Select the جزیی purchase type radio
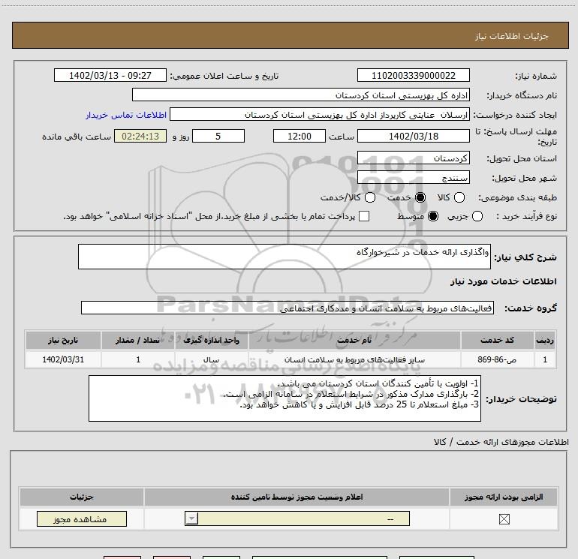This screenshot has height=559, width=578. (x=477, y=216)
